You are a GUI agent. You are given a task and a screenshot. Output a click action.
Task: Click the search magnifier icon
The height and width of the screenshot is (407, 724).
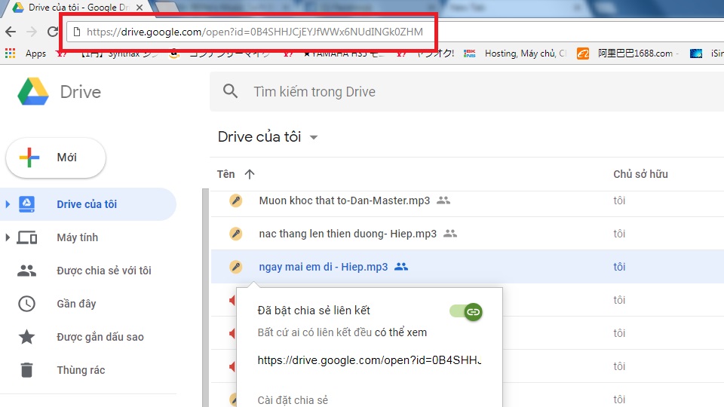(231, 91)
